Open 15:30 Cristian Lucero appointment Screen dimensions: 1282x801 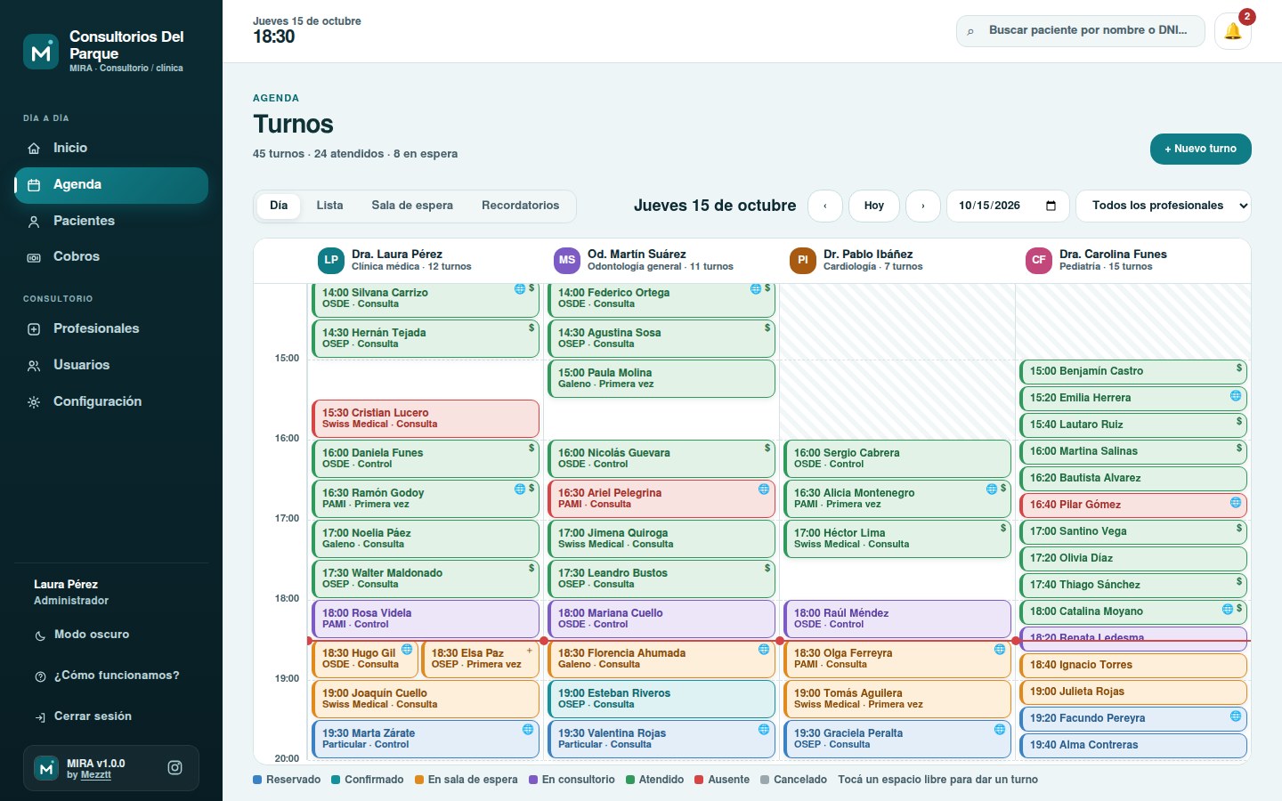click(x=426, y=418)
